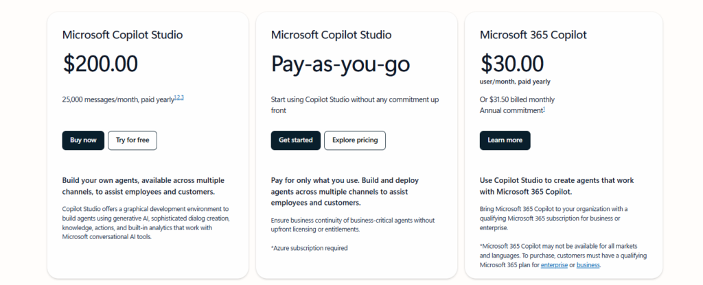Viewport: 703px width, 285px height.
Task: Open the enterprise plan link
Action: (x=554, y=265)
